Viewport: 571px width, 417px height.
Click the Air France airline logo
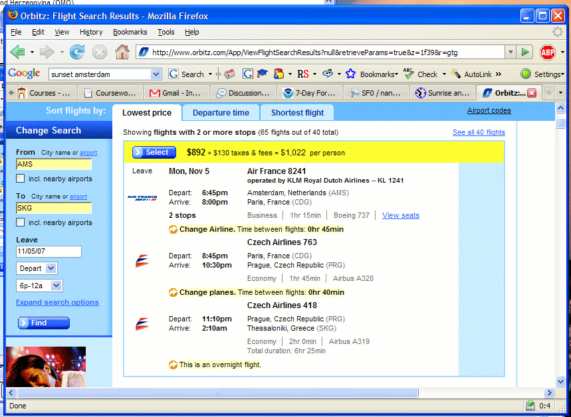pyautogui.click(x=142, y=198)
